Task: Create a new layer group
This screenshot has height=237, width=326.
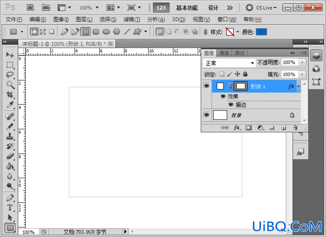Action: coord(272,128)
